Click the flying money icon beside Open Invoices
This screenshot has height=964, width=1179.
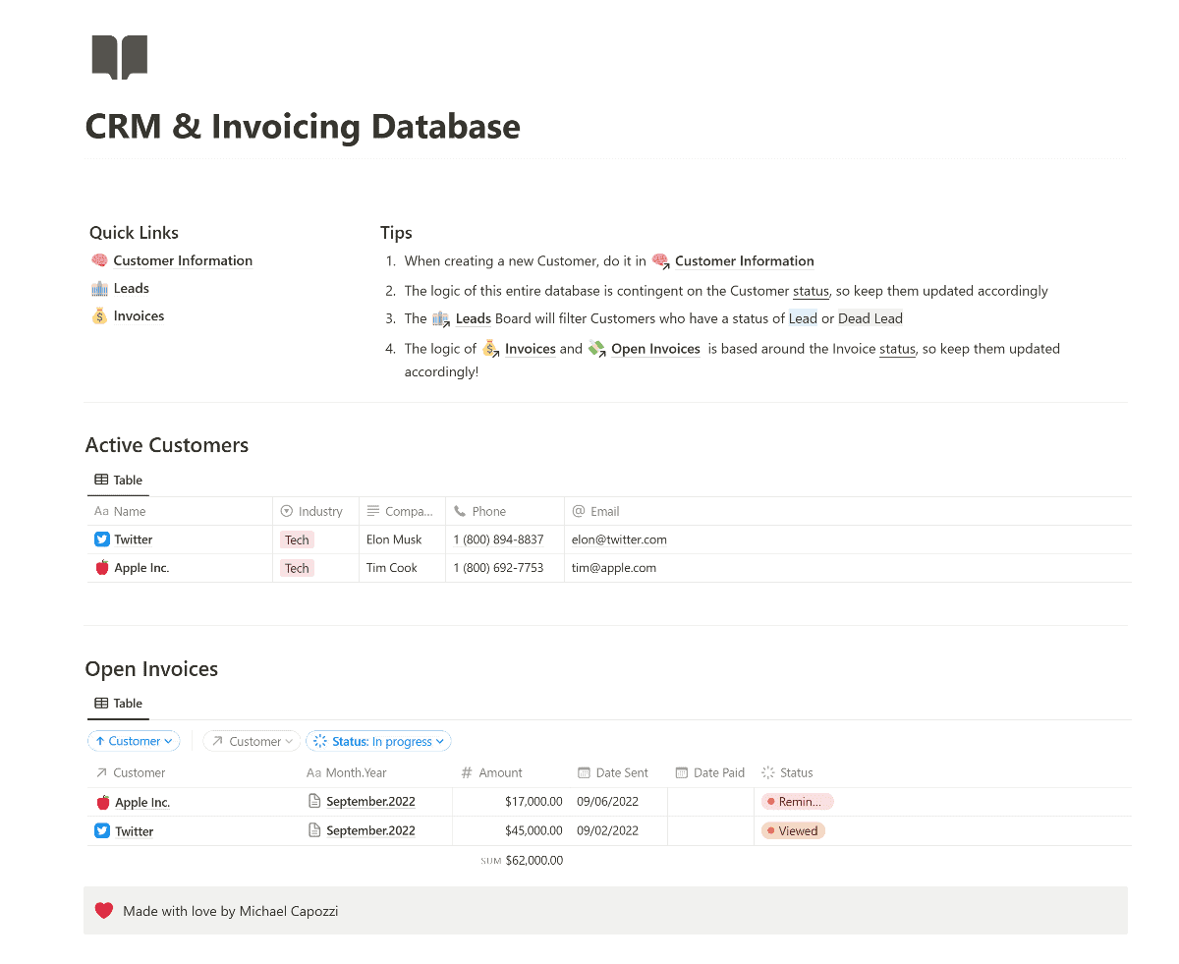(597, 349)
